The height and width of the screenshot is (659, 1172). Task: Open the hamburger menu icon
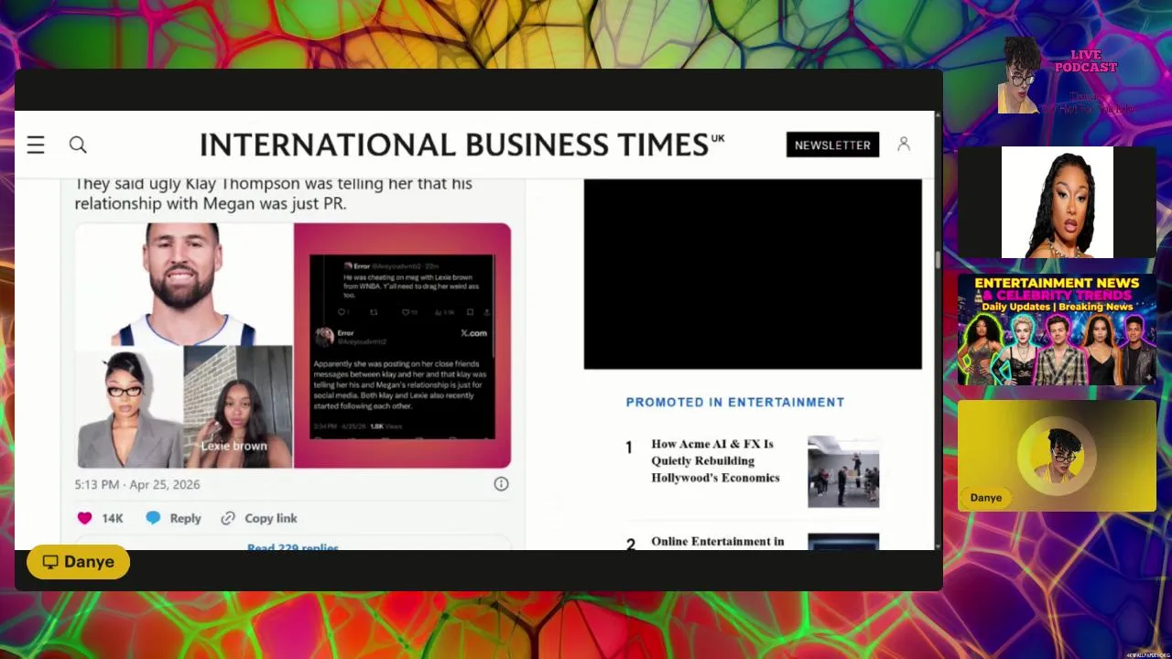click(36, 145)
